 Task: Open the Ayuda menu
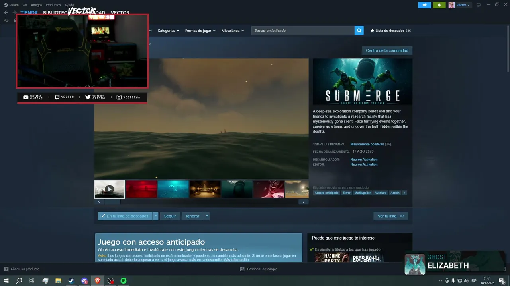point(69,5)
